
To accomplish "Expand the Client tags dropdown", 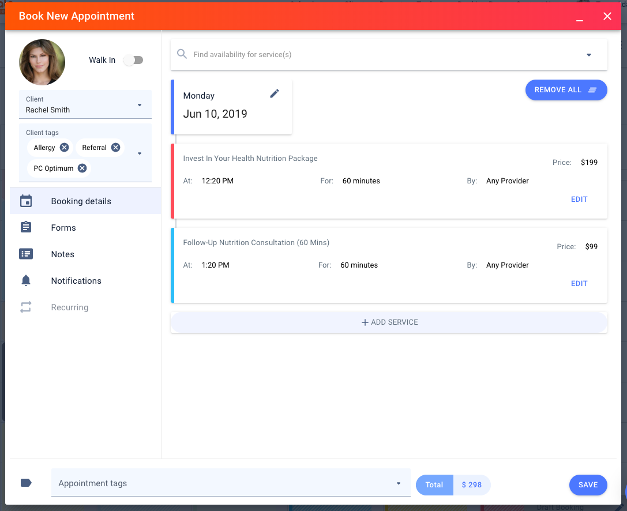I will pos(140,153).
